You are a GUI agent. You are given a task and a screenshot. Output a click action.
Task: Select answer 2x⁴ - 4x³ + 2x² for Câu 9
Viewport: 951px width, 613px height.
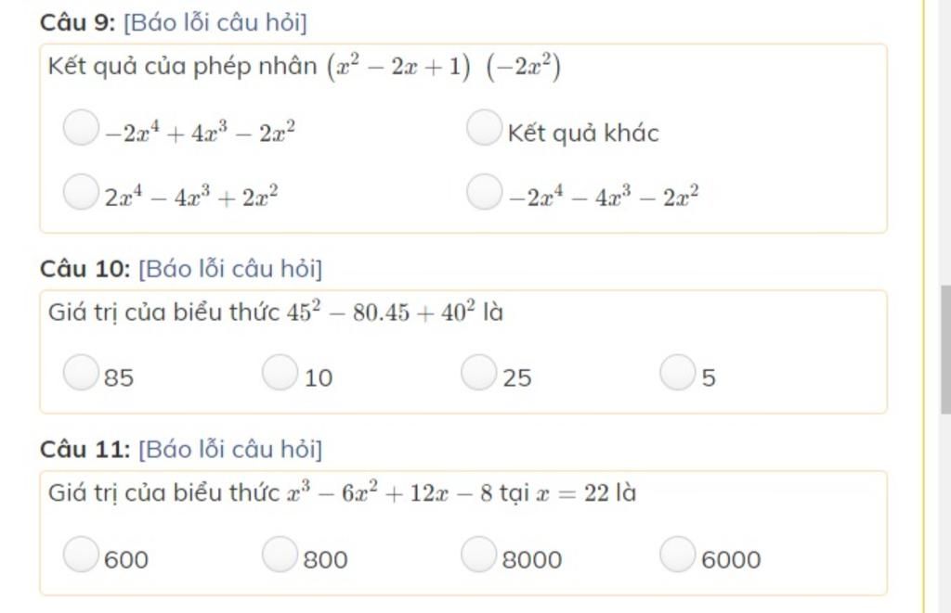[81, 192]
